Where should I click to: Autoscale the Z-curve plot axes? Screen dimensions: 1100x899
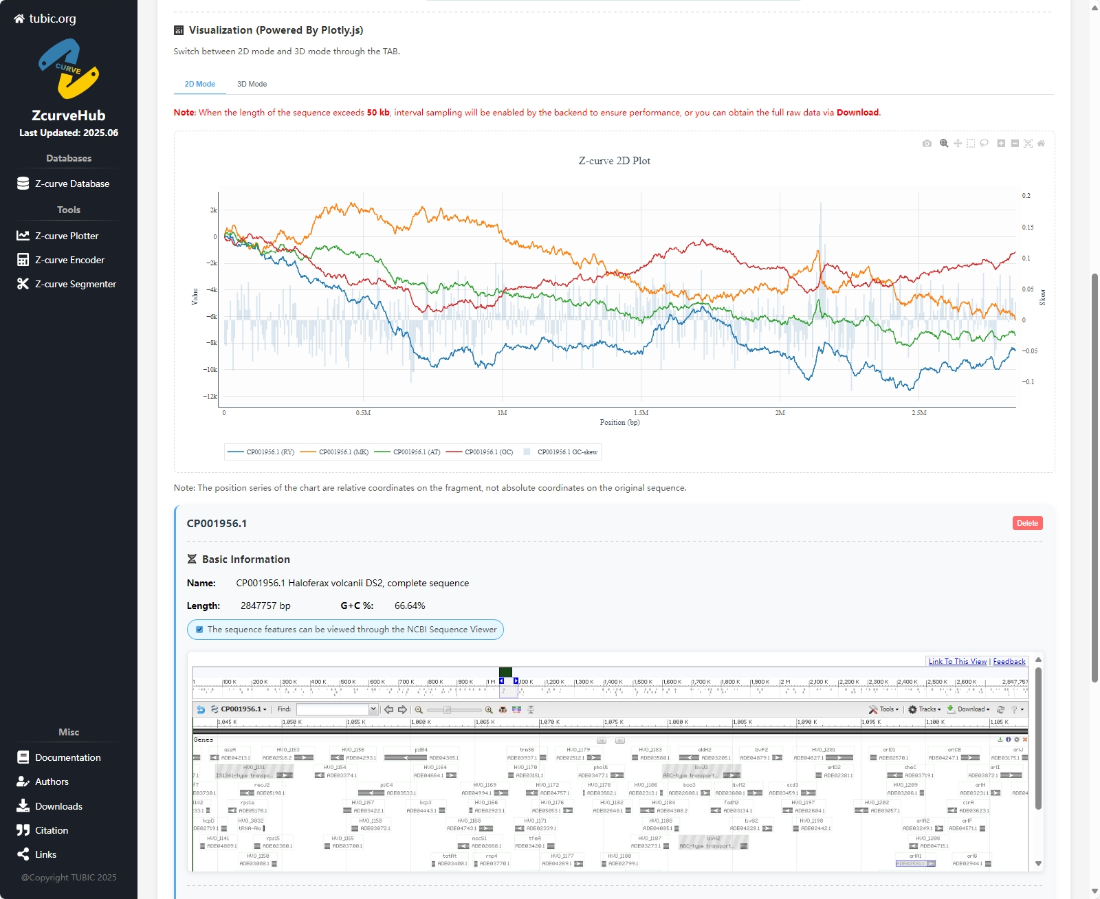click(1028, 144)
